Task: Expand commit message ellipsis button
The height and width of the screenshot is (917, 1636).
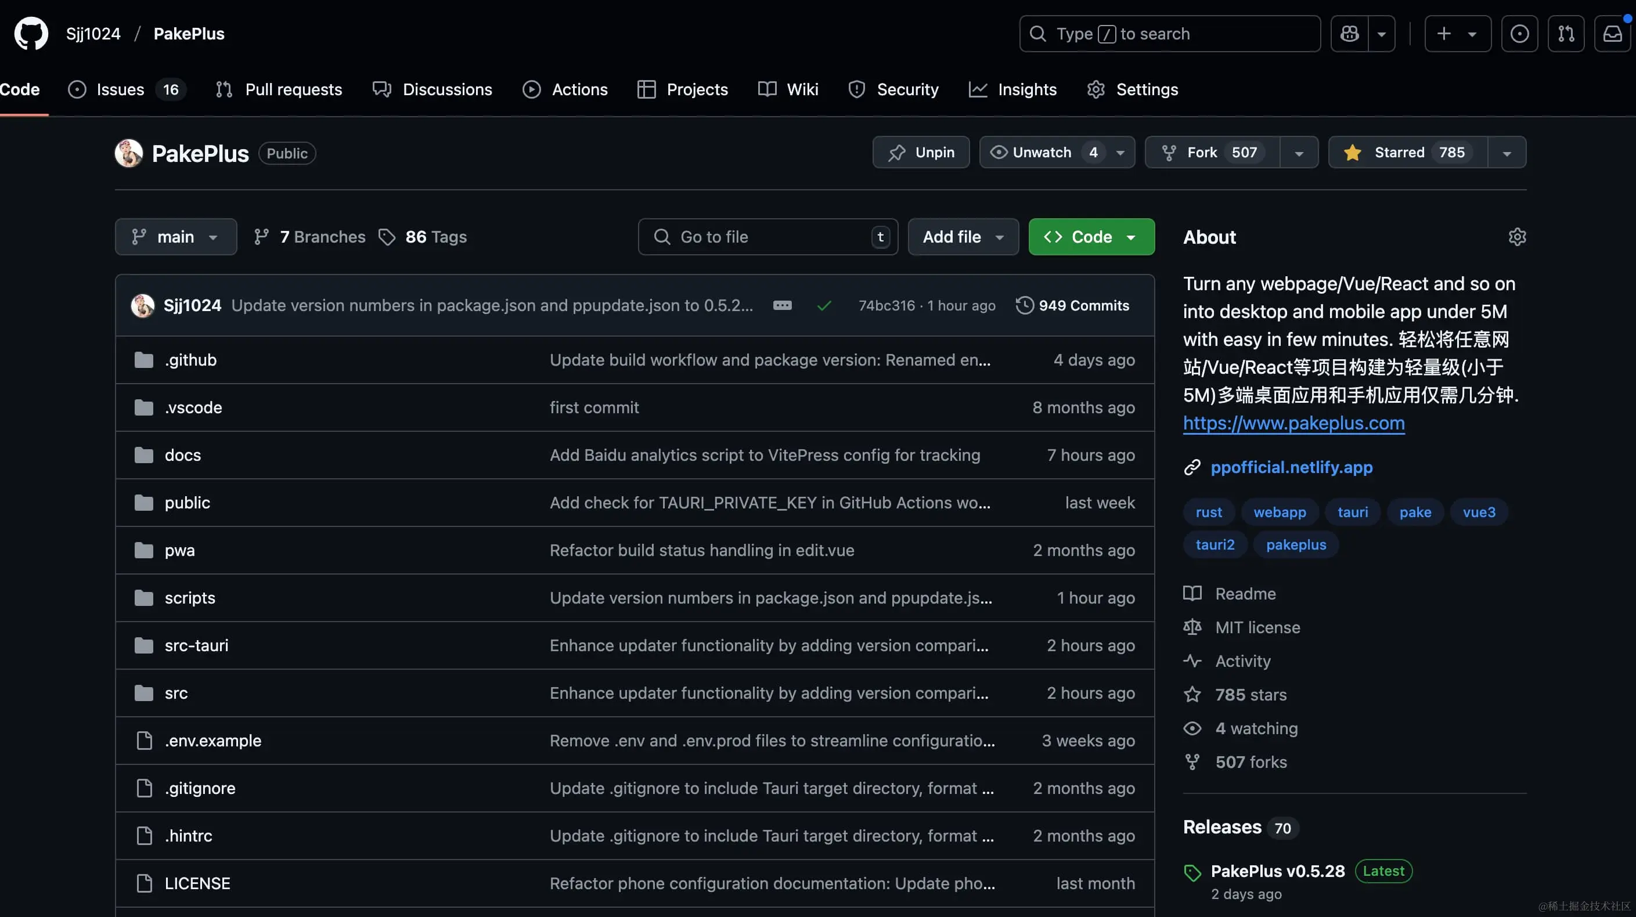Action: pyautogui.click(x=782, y=305)
